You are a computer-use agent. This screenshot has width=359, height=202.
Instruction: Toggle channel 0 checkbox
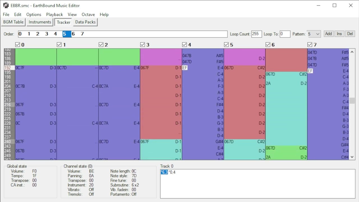17,45
